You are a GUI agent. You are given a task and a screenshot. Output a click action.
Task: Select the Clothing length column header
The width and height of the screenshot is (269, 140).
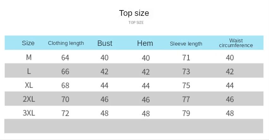pyautogui.click(x=66, y=43)
